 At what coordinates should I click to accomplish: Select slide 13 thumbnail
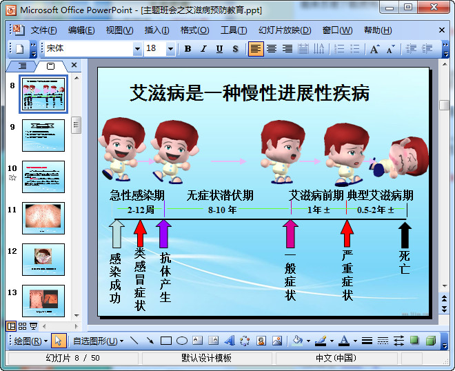tap(43, 301)
